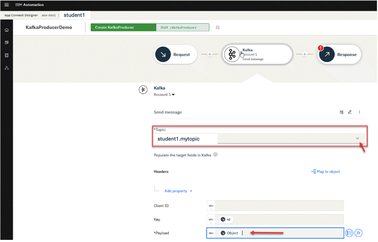Screen dimensions: 378x242
Task: Open the hamburger navigation menu
Action: 6,5
